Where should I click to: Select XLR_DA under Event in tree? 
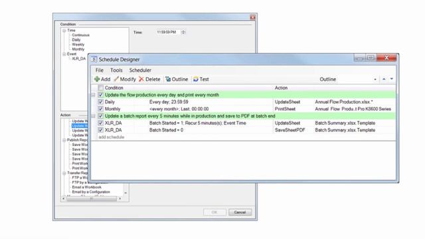(78, 58)
